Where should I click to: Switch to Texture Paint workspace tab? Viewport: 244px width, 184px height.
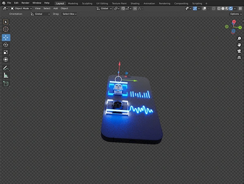coord(119,3)
